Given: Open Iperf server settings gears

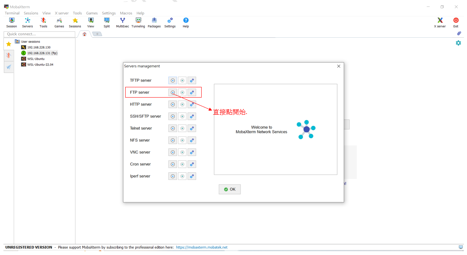Looking at the screenshot, I should tap(192, 176).
